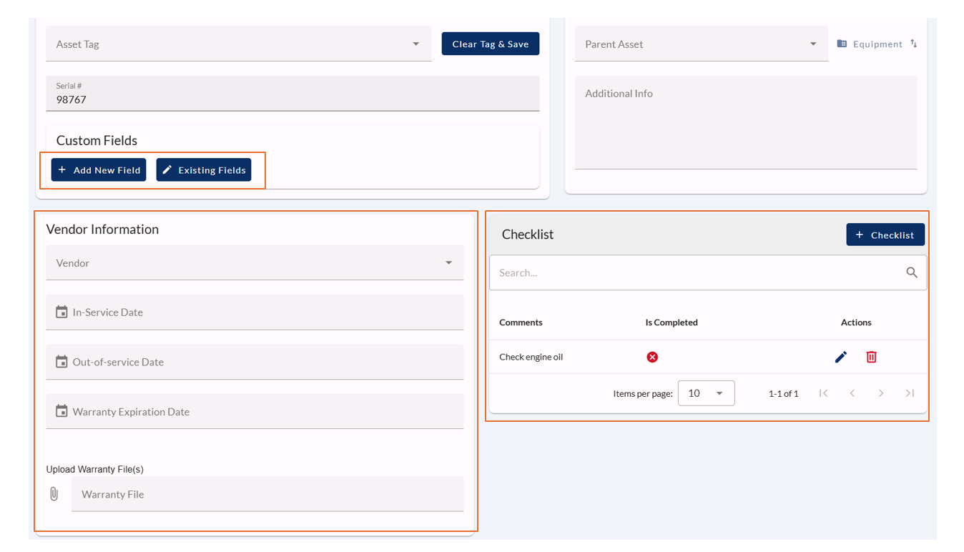
Task: Open the In-Service Date calendar icon
Action: pyautogui.click(x=62, y=312)
